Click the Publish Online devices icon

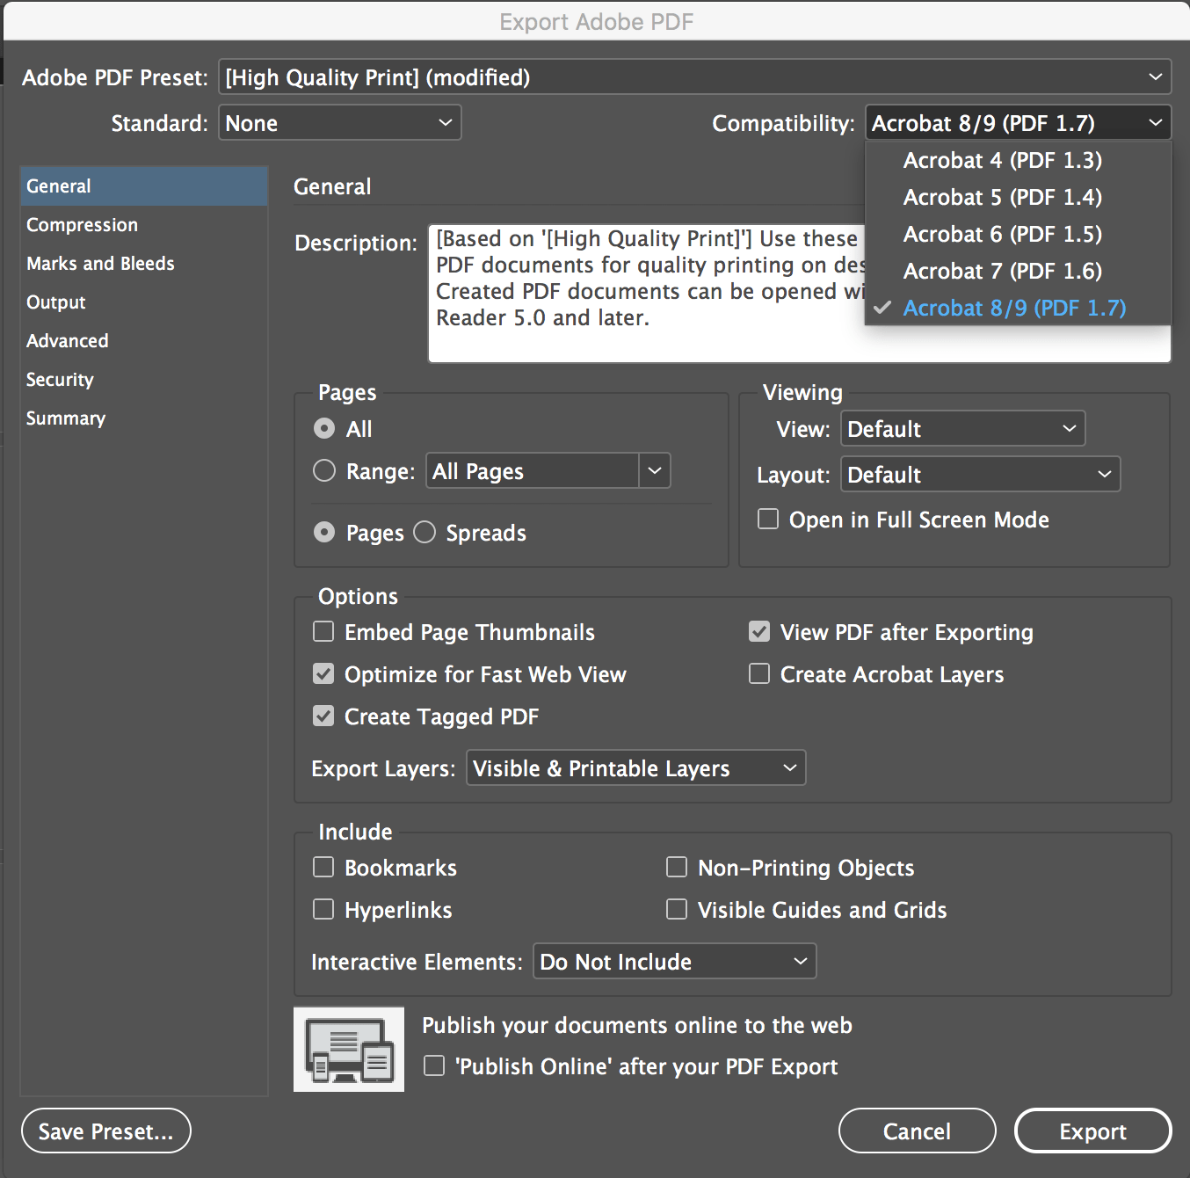[x=348, y=1048]
